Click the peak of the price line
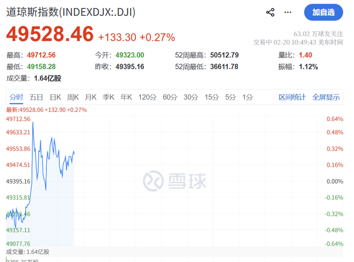The height and width of the screenshot is (262, 354). point(33,123)
